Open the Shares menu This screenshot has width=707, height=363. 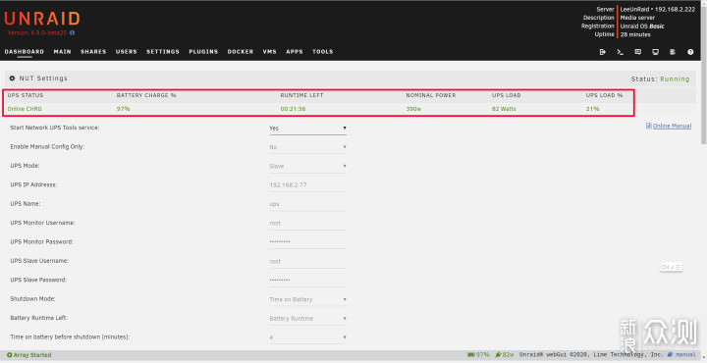coord(93,52)
